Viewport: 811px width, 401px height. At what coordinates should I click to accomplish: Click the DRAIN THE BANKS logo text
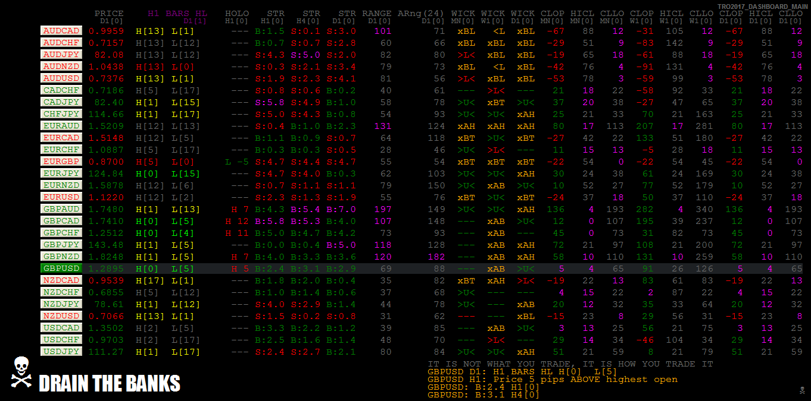click(110, 384)
